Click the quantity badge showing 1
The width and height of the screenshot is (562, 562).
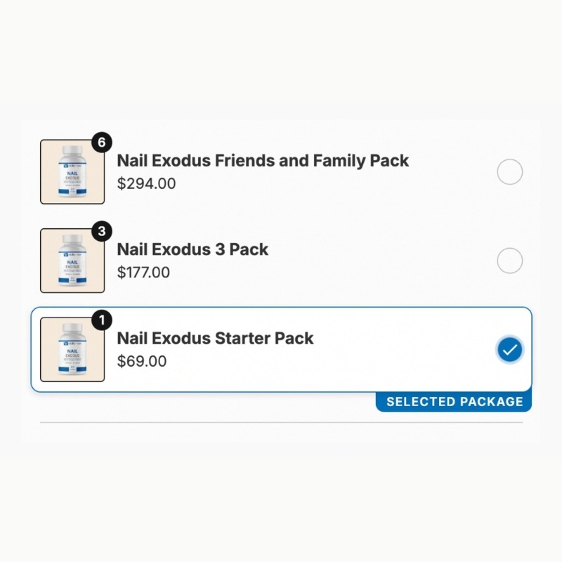click(102, 320)
